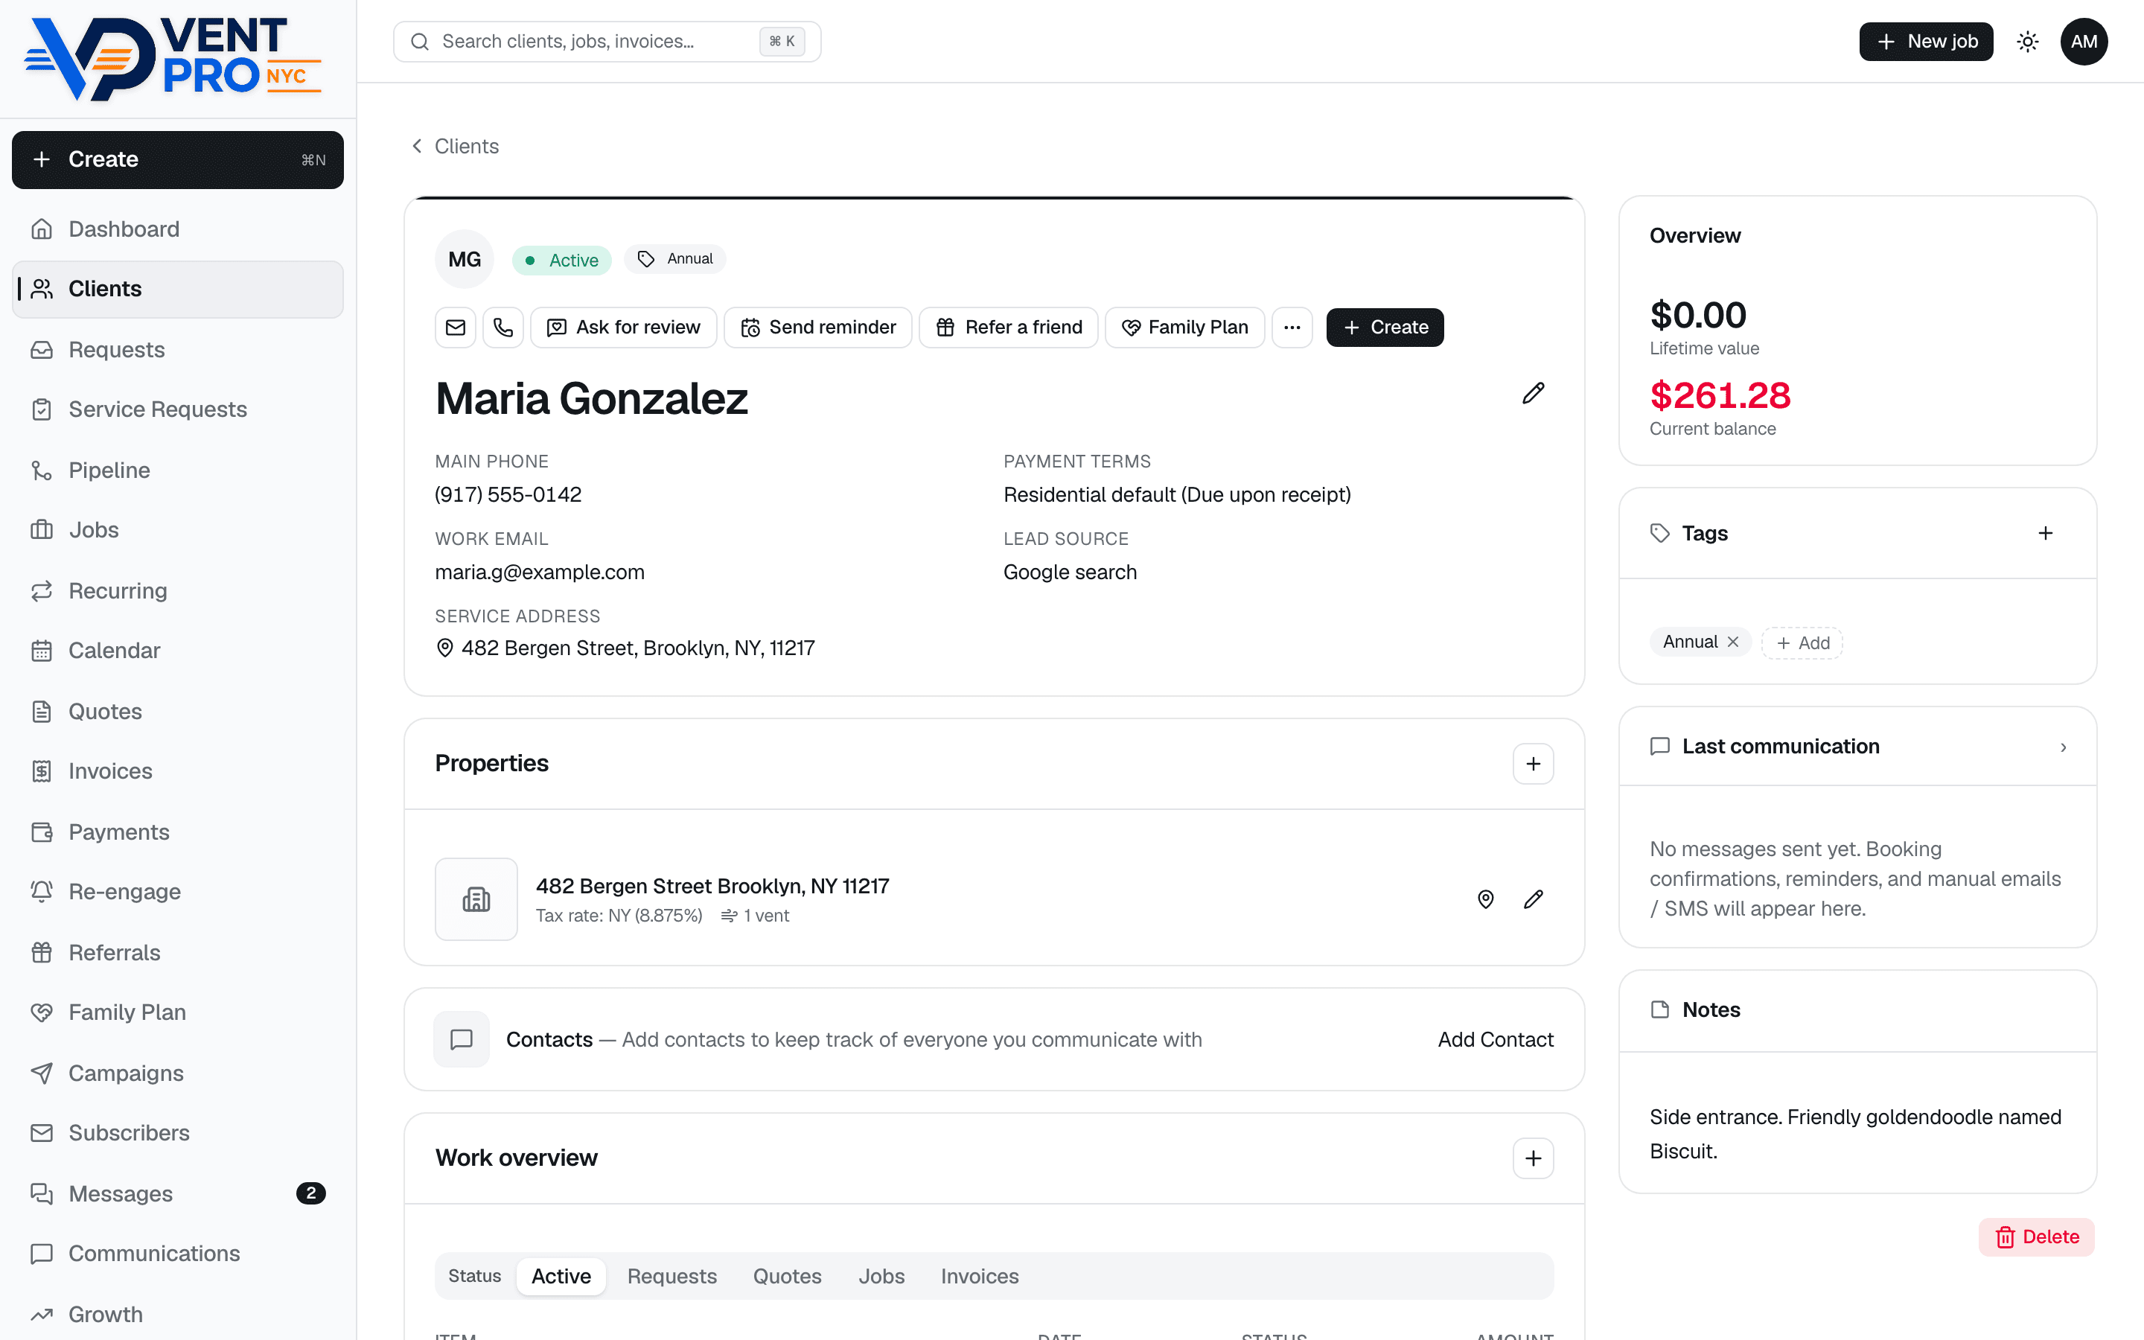This screenshot has width=2144, height=1340.
Task: Open Referrals in the sidebar
Action: coord(177,953)
